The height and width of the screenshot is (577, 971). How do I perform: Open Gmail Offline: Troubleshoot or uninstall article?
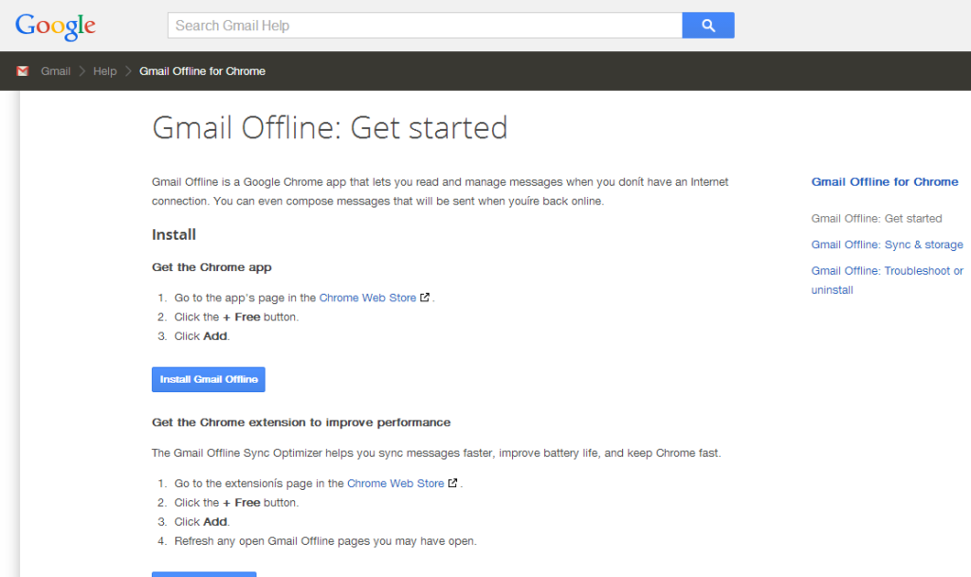tap(887, 280)
